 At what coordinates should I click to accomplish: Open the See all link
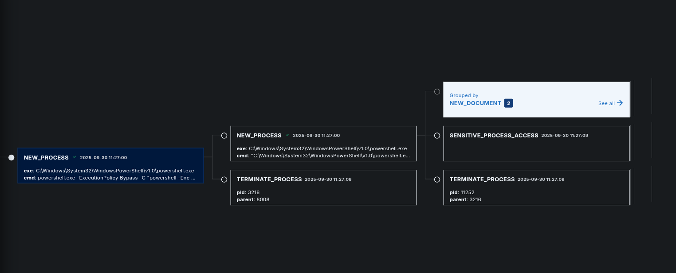click(x=606, y=103)
